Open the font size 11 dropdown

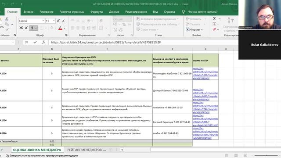coord(54,21)
